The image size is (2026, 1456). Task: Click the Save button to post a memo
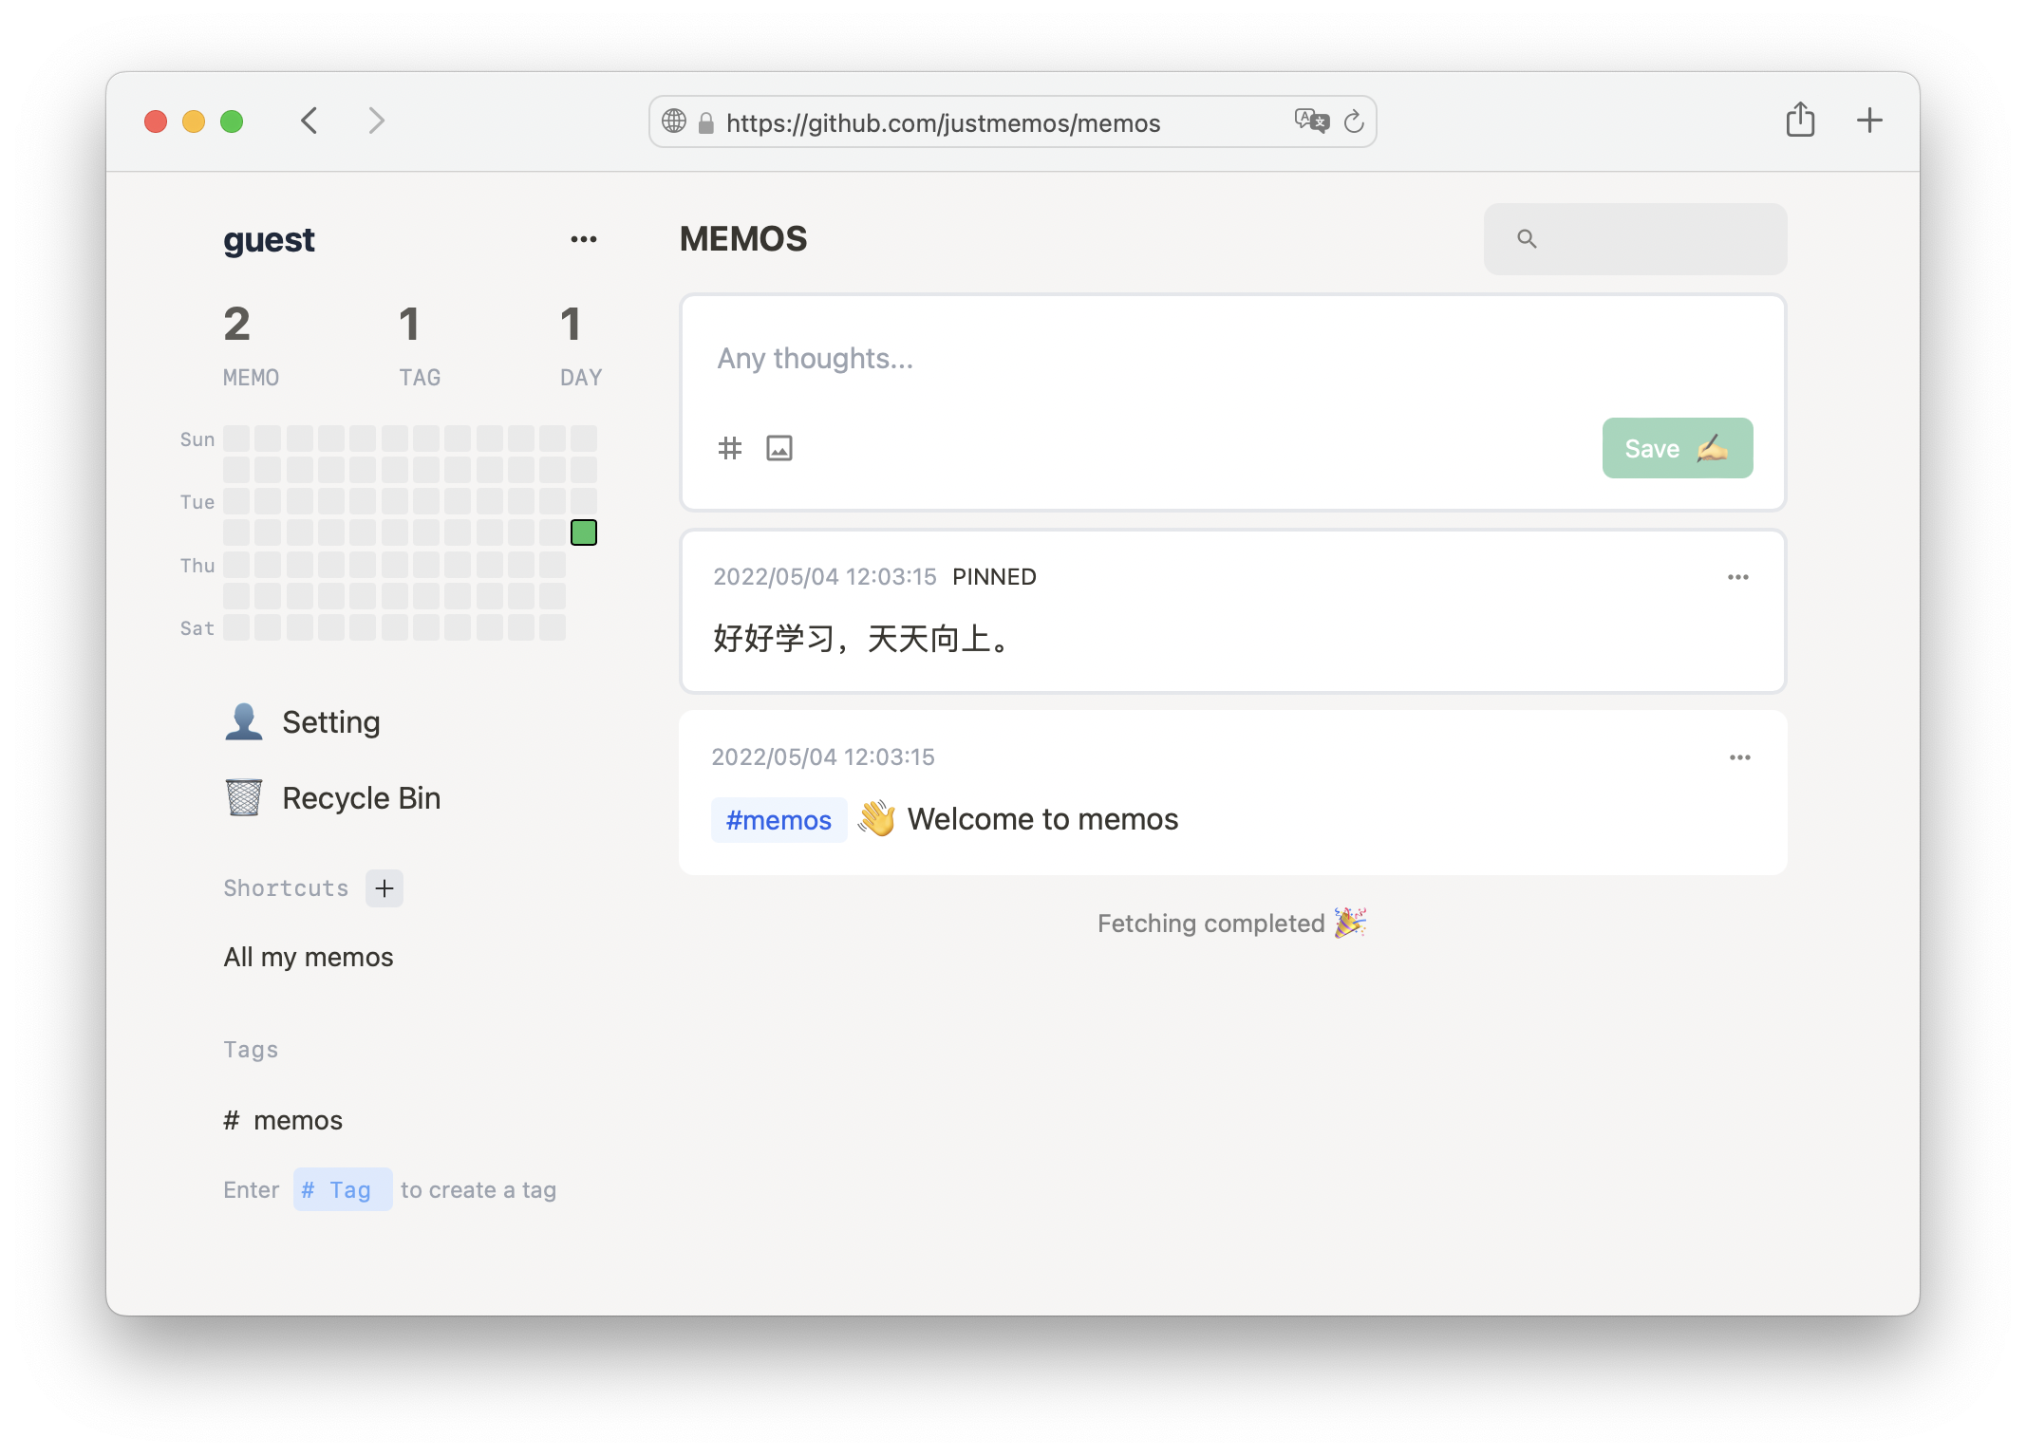click(1677, 447)
